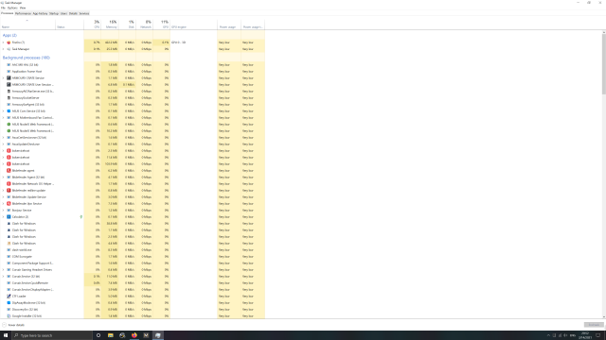Switch to the Performance tab
606x340 pixels.
[23, 13]
